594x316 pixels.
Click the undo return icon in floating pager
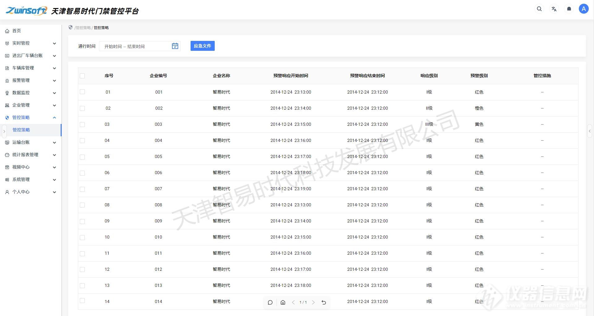324,302
